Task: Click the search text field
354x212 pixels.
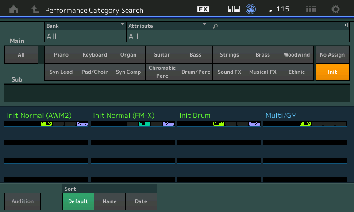Action: pyautogui.click(x=279, y=33)
